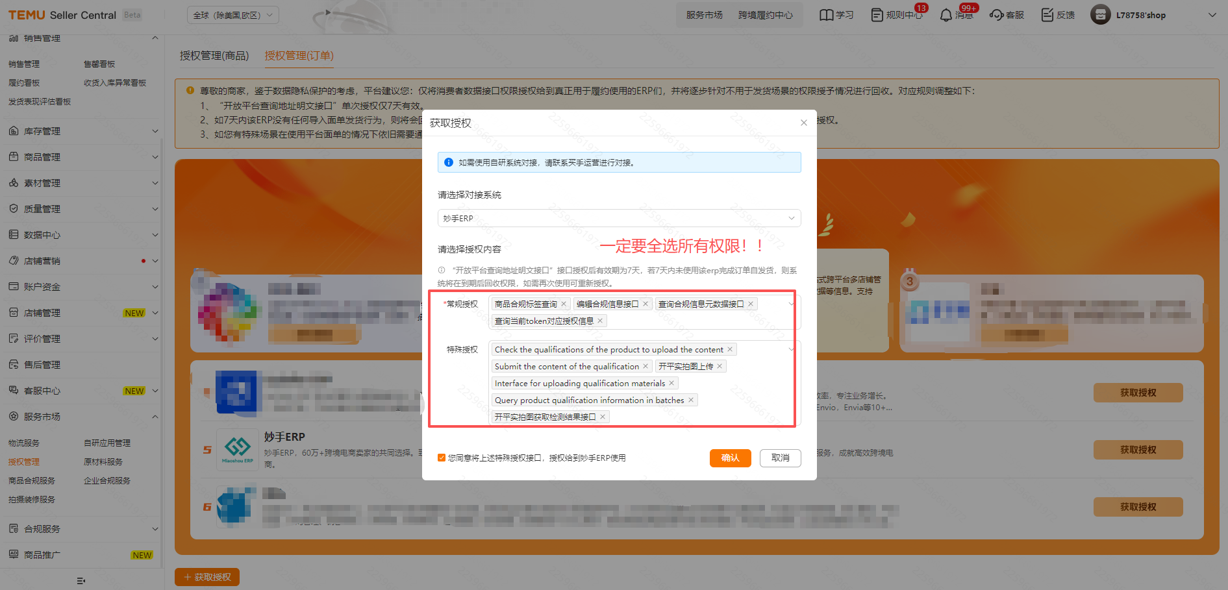Click the blue info icon in the dialog

448,162
